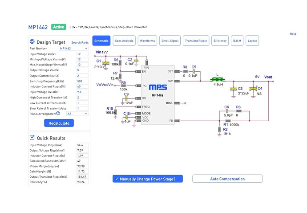307x213 pixels.
Task: Click the R8 bootstrap resistor symbol
Action: [186, 71]
